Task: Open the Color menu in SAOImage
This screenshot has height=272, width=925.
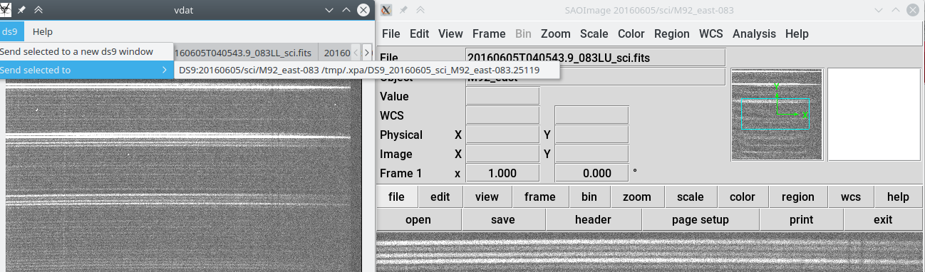Action: coord(631,33)
